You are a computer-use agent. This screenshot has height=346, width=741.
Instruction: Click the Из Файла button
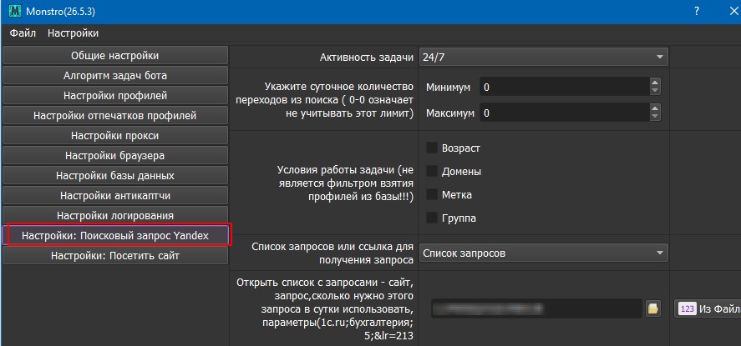click(x=707, y=308)
